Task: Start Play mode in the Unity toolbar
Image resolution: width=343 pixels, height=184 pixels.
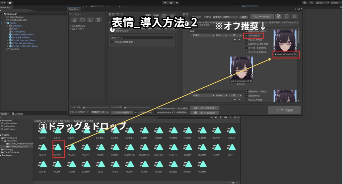Action: (165, 3)
